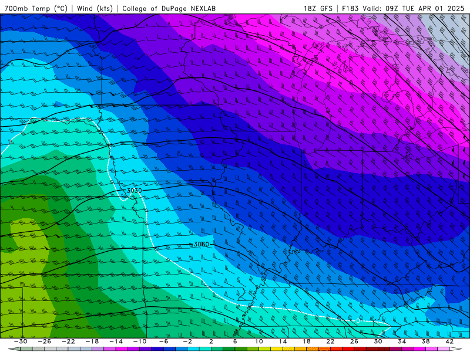Click the 22 color scale label
This screenshot has width=470, height=352.
point(330,341)
